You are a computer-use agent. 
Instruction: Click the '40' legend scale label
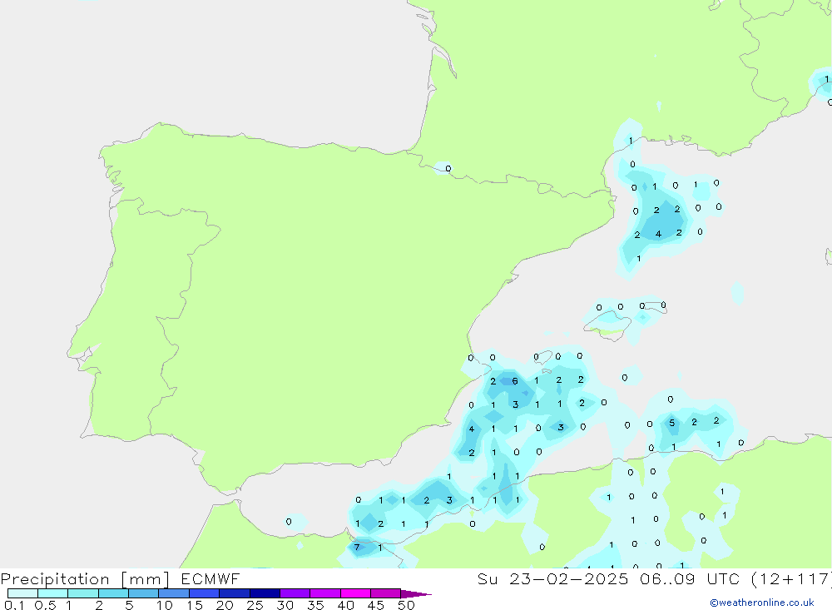(x=346, y=605)
